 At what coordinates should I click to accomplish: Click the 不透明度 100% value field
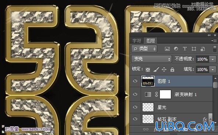pyautogui.click(x=203, y=59)
